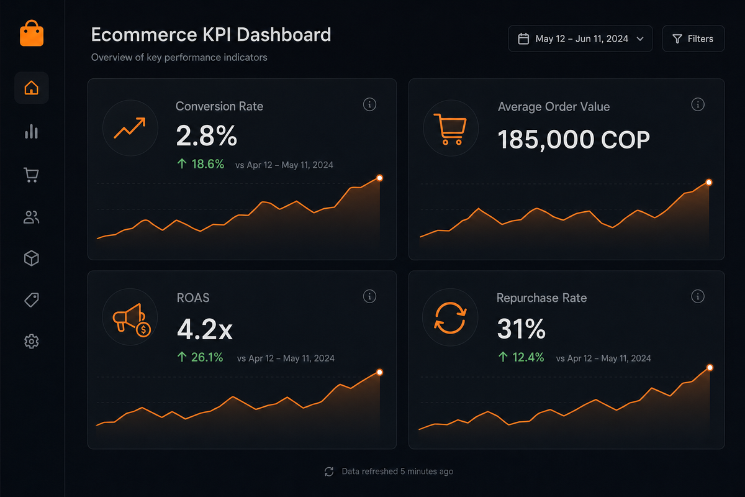The height and width of the screenshot is (497, 745).
Task: Open the Orders cart icon in the sidebar
Action: coord(31,175)
